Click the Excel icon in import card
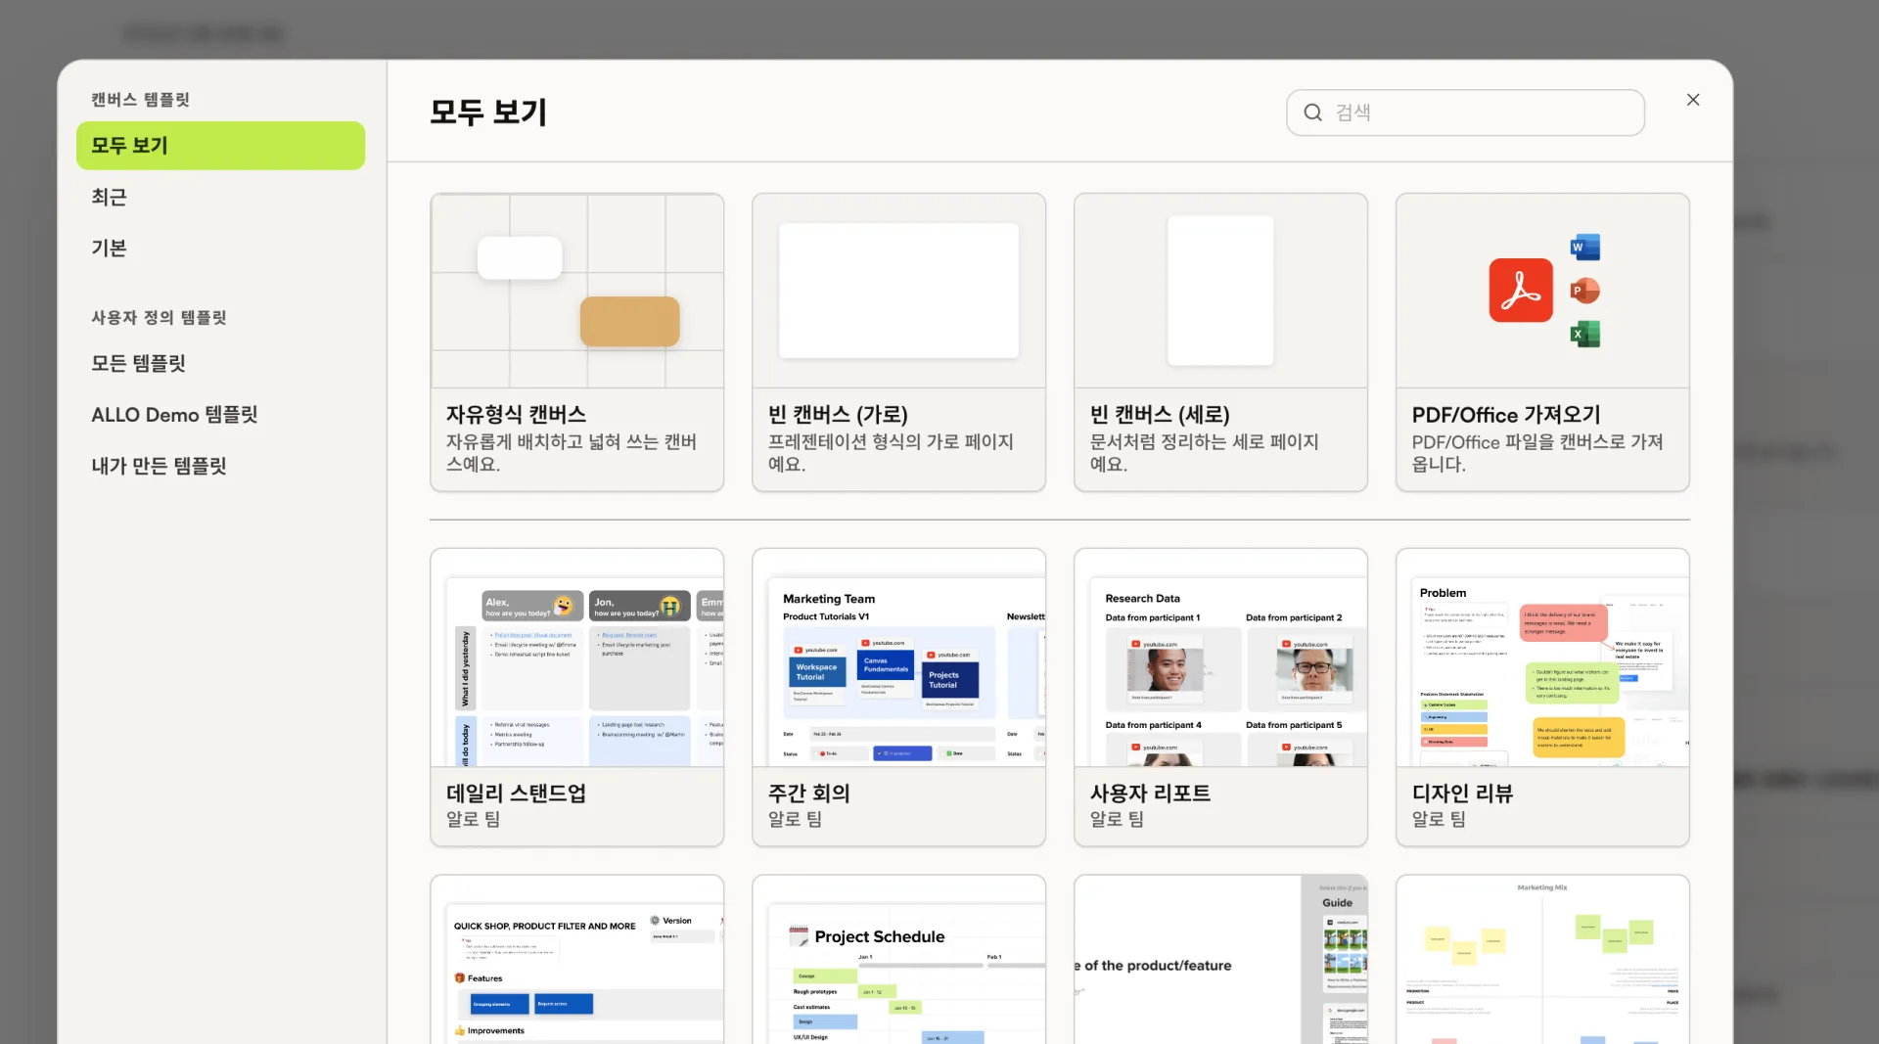The width and height of the screenshot is (1879, 1044). pos(1584,334)
